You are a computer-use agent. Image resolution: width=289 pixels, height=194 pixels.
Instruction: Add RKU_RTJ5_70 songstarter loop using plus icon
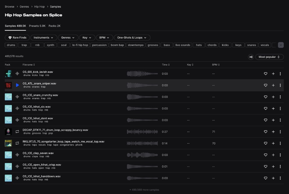273,143
